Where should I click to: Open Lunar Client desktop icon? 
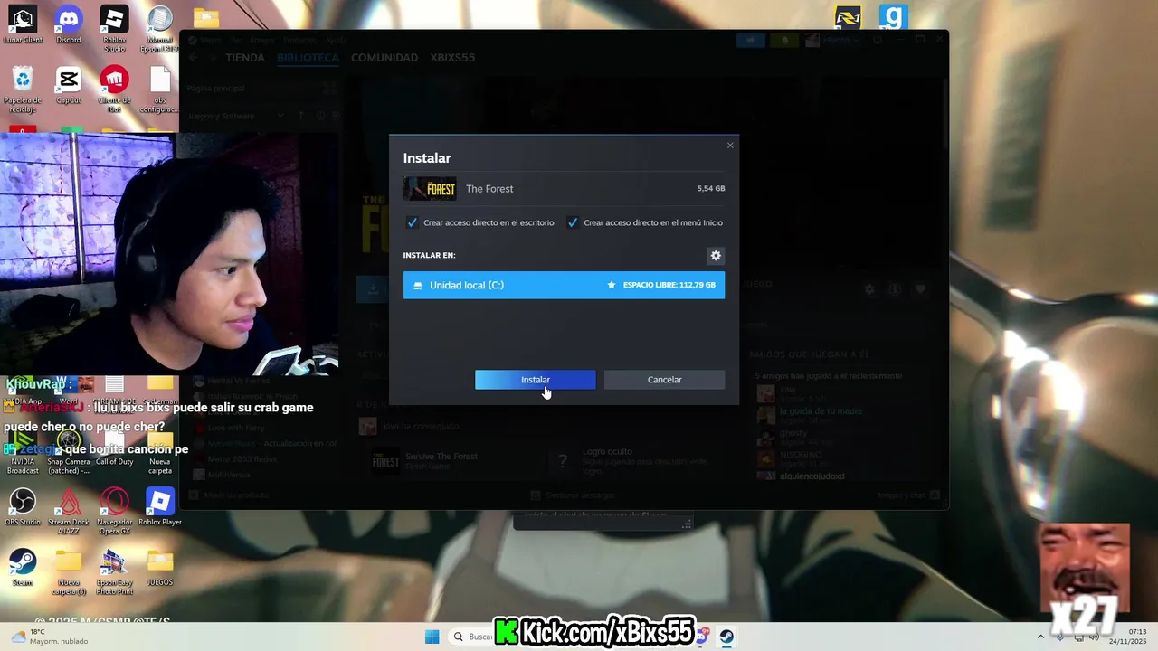click(23, 24)
